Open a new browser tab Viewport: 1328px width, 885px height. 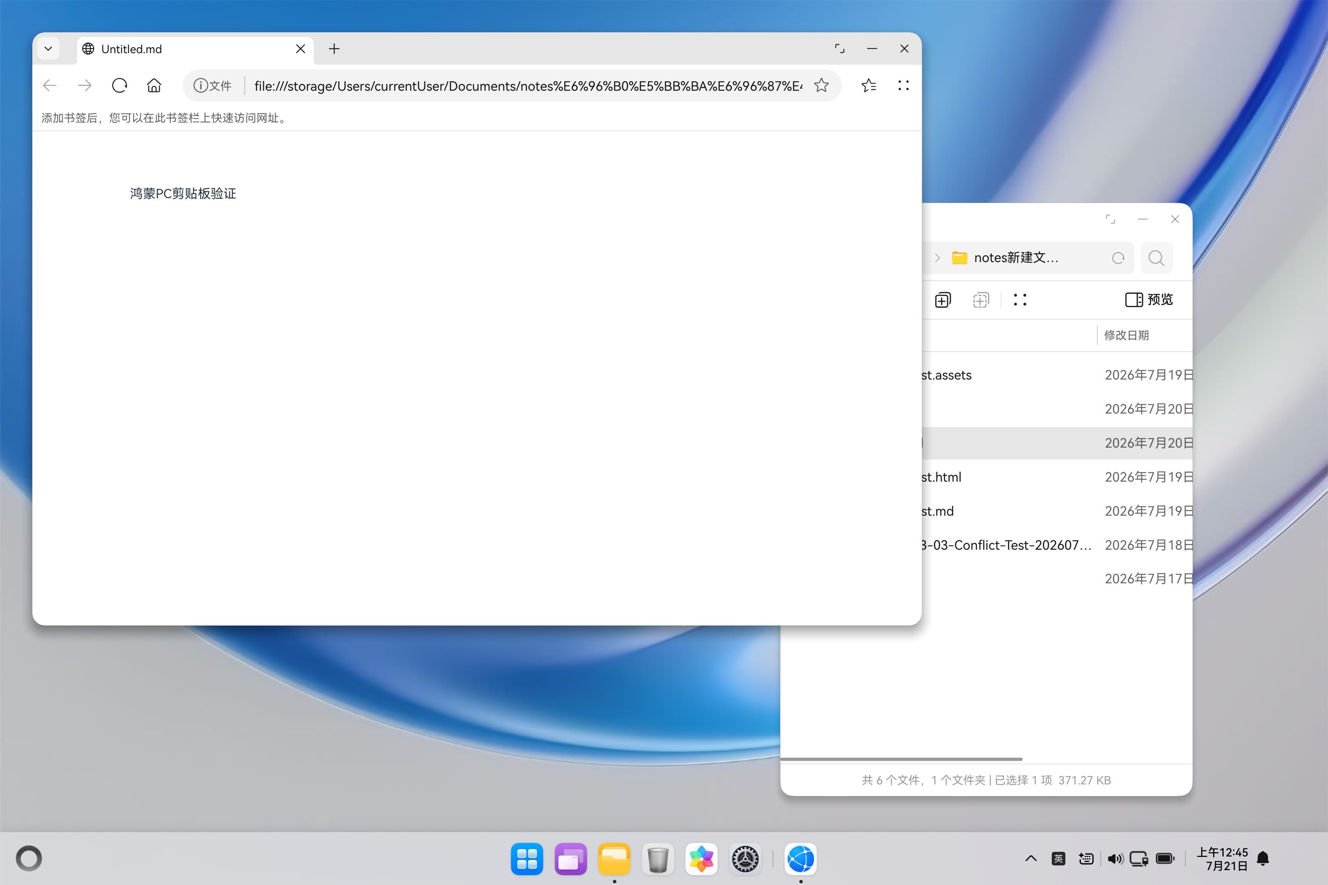pyautogui.click(x=334, y=49)
